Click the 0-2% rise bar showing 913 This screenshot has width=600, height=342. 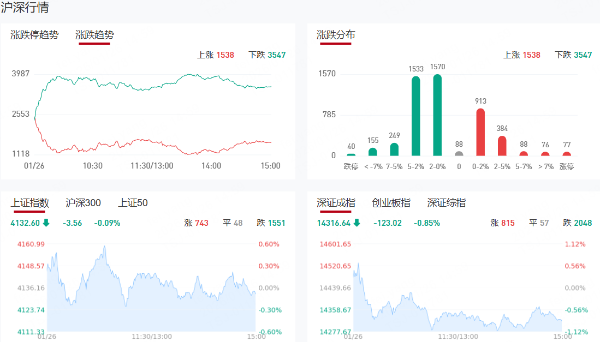tap(480, 132)
